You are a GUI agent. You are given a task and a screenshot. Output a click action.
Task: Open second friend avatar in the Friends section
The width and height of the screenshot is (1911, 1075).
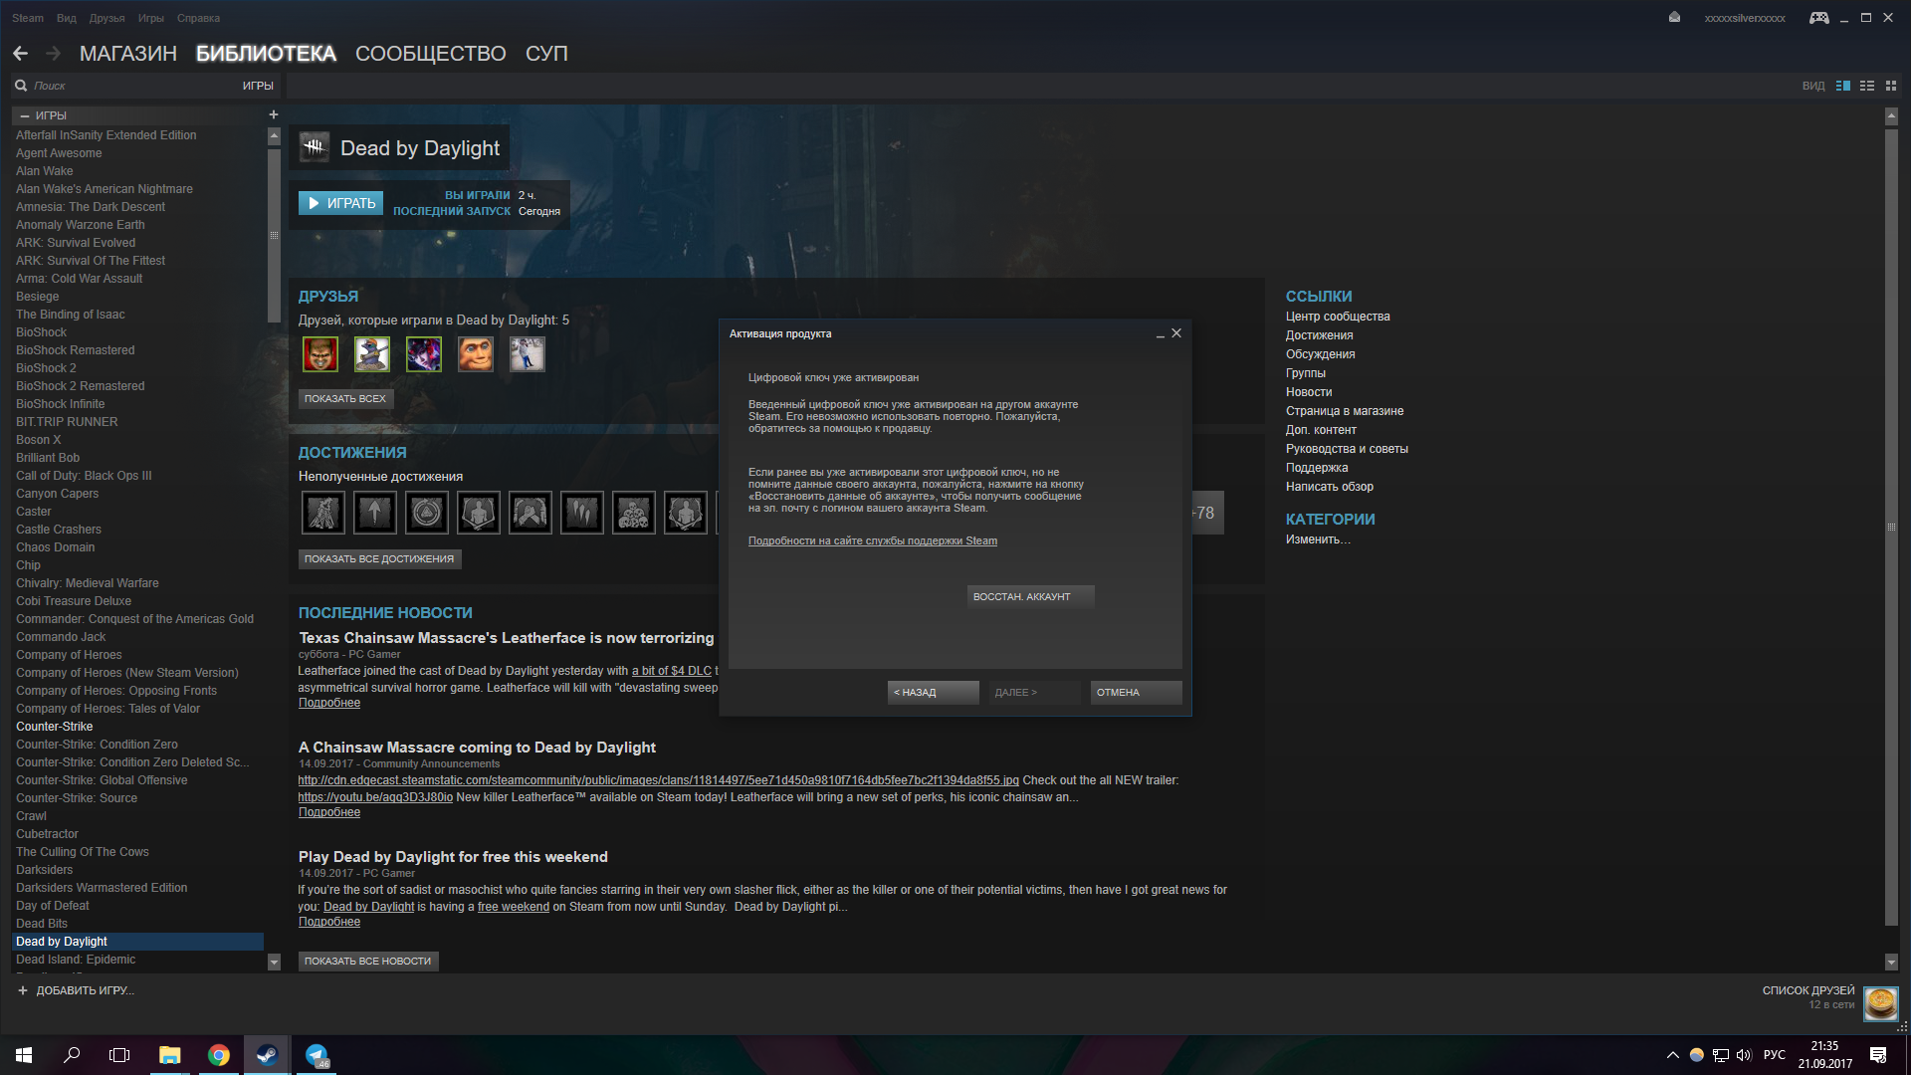tap(372, 354)
